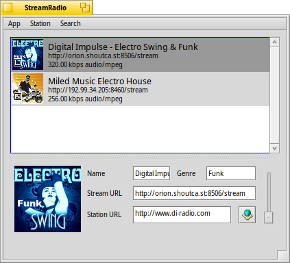Click the Name text field

[x=152, y=173]
